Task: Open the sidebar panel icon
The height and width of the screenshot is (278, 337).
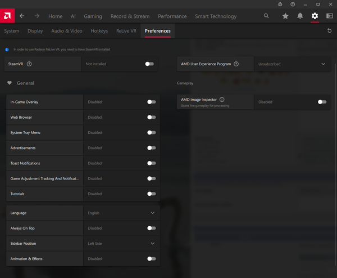Action: point(330,16)
